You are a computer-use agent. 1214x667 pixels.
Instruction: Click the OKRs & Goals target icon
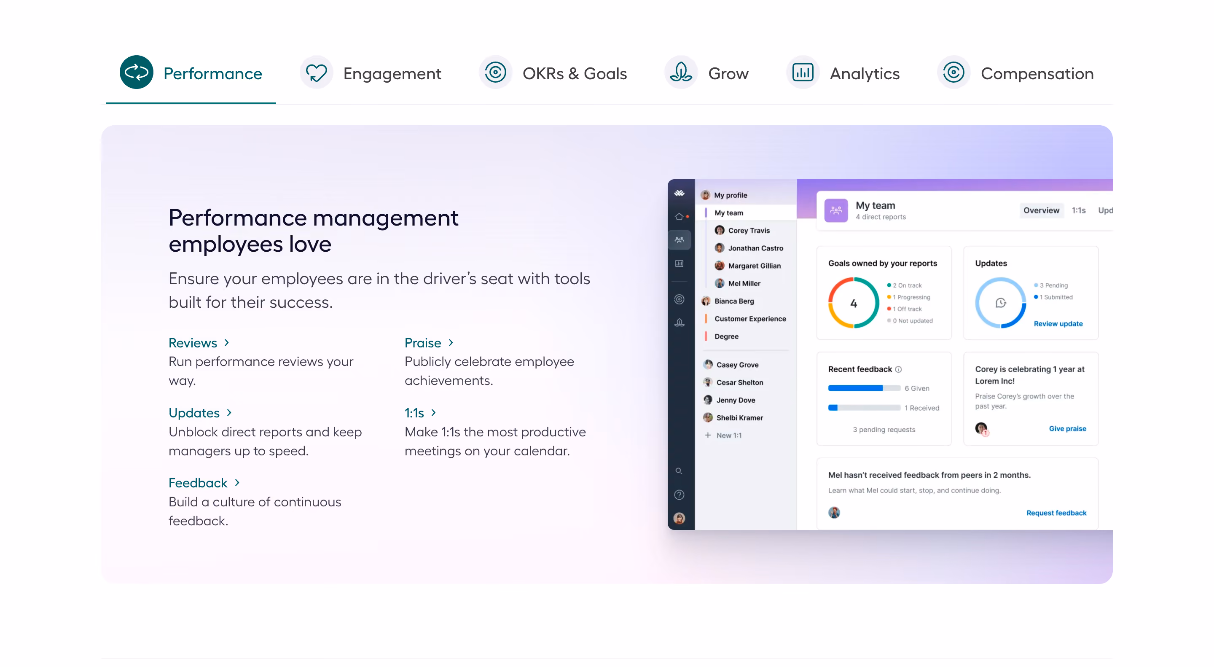(495, 73)
